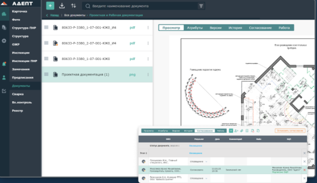Click drag handle of Проектная документация (1) row

(x=46, y=74)
